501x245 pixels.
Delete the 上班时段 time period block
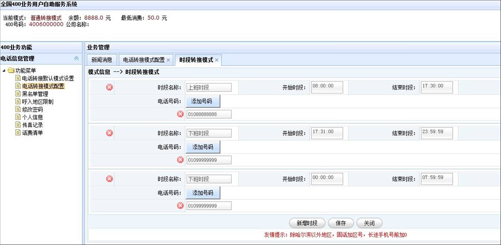click(x=109, y=87)
